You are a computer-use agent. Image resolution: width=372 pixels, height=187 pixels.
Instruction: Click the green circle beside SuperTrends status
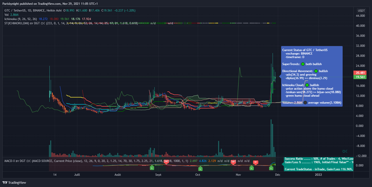[303, 64]
